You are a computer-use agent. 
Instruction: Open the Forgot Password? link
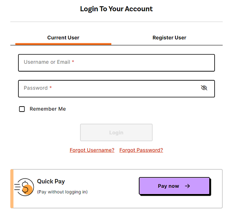[x=141, y=150]
